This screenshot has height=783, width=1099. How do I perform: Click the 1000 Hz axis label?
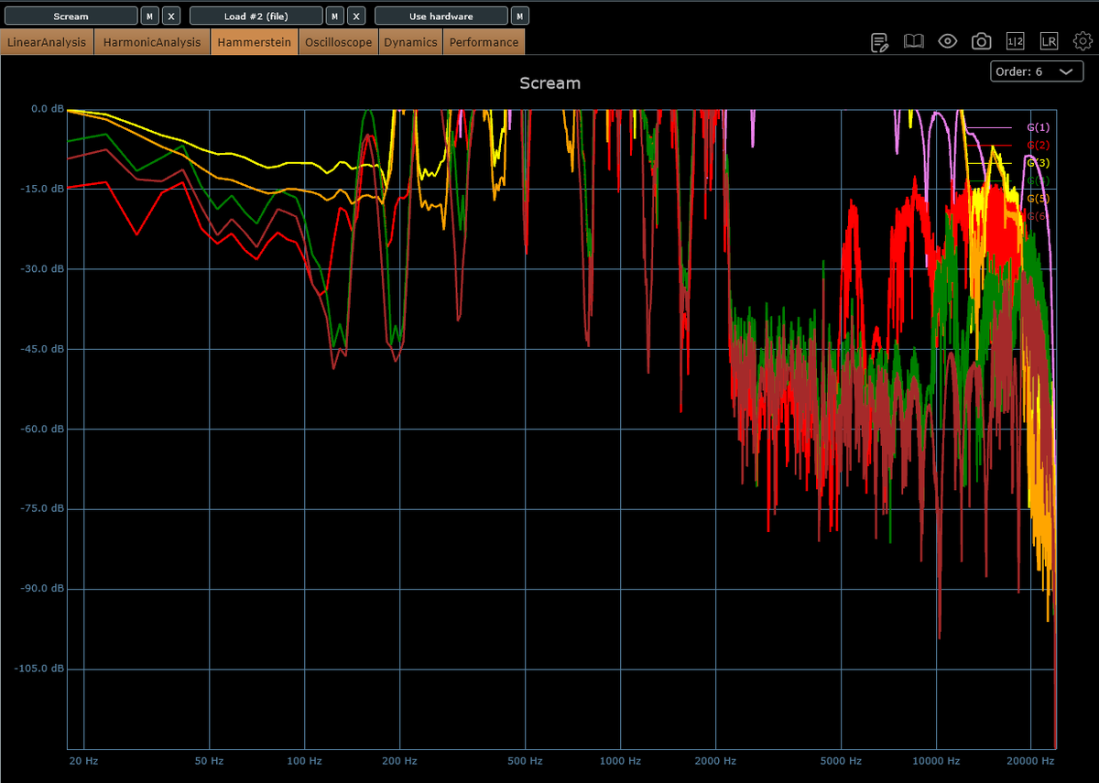[622, 761]
